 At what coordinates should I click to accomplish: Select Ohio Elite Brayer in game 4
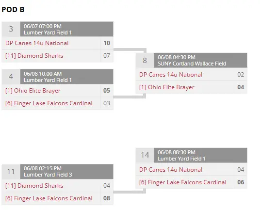[33, 91]
